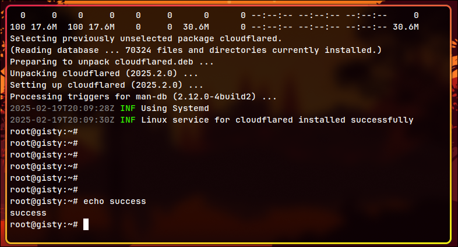
Task: Click the "echo success" command text
Action: (114, 201)
